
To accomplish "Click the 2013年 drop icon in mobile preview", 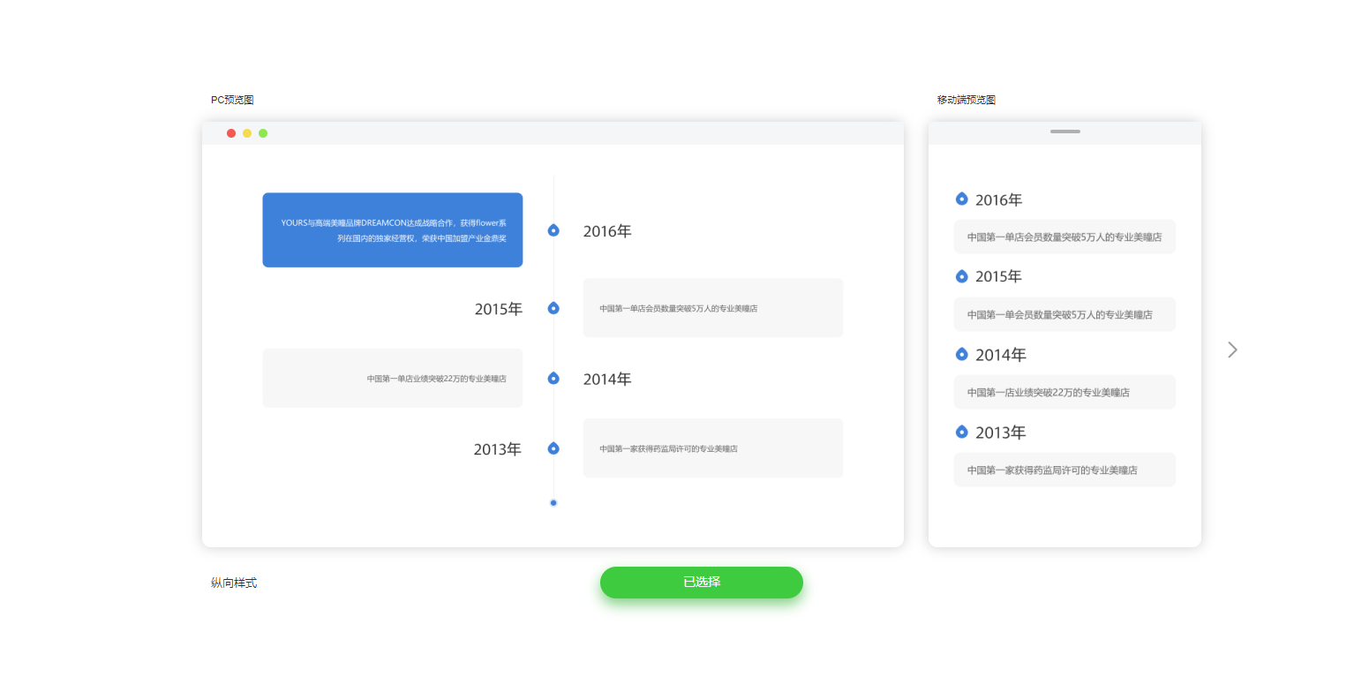I will [x=962, y=432].
